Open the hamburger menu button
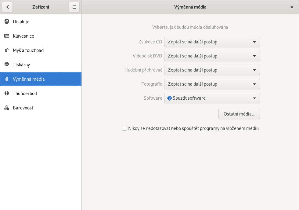 point(74,7)
